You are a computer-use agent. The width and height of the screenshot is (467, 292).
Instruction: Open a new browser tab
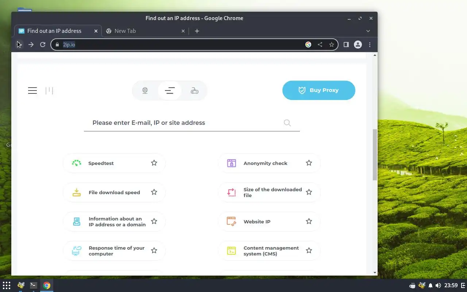tap(197, 31)
